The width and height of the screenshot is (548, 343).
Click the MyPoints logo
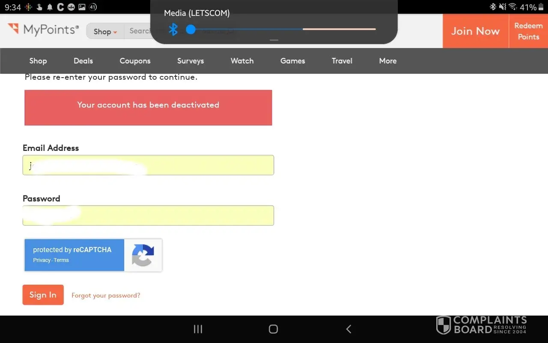pyautogui.click(x=43, y=30)
